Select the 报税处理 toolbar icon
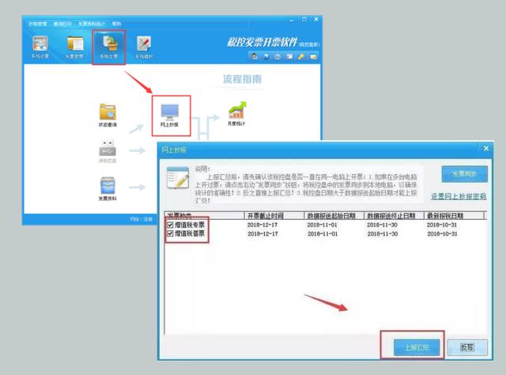This screenshot has width=506, height=375. click(109, 47)
